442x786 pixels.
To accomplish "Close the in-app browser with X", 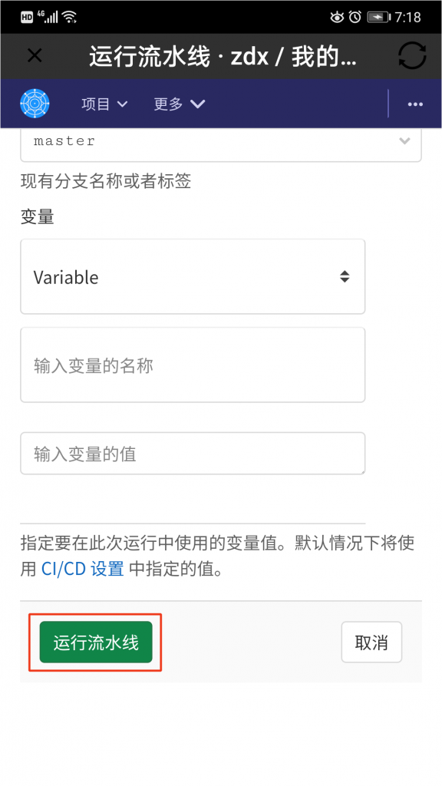I will pyautogui.click(x=35, y=55).
